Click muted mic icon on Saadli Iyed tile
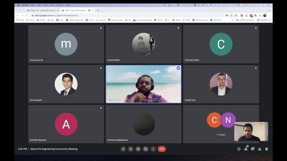287x161 pixels. (256, 68)
